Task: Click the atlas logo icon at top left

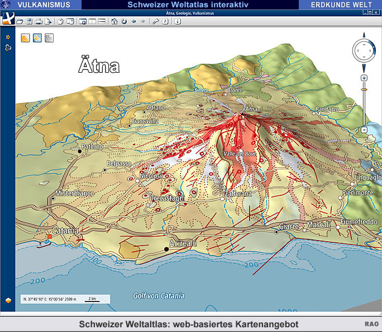Action: (x=8, y=18)
